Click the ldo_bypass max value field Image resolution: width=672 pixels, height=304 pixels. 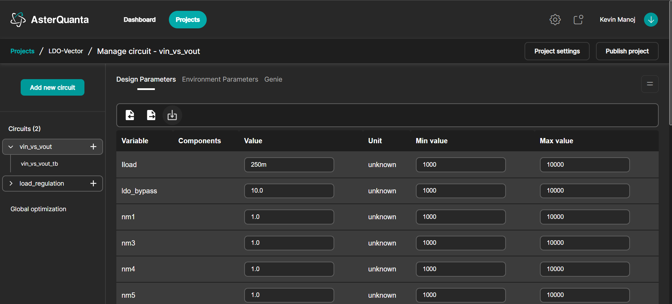tap(585, 191)
